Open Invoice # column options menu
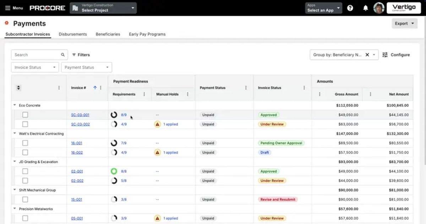 coord(100,88)
